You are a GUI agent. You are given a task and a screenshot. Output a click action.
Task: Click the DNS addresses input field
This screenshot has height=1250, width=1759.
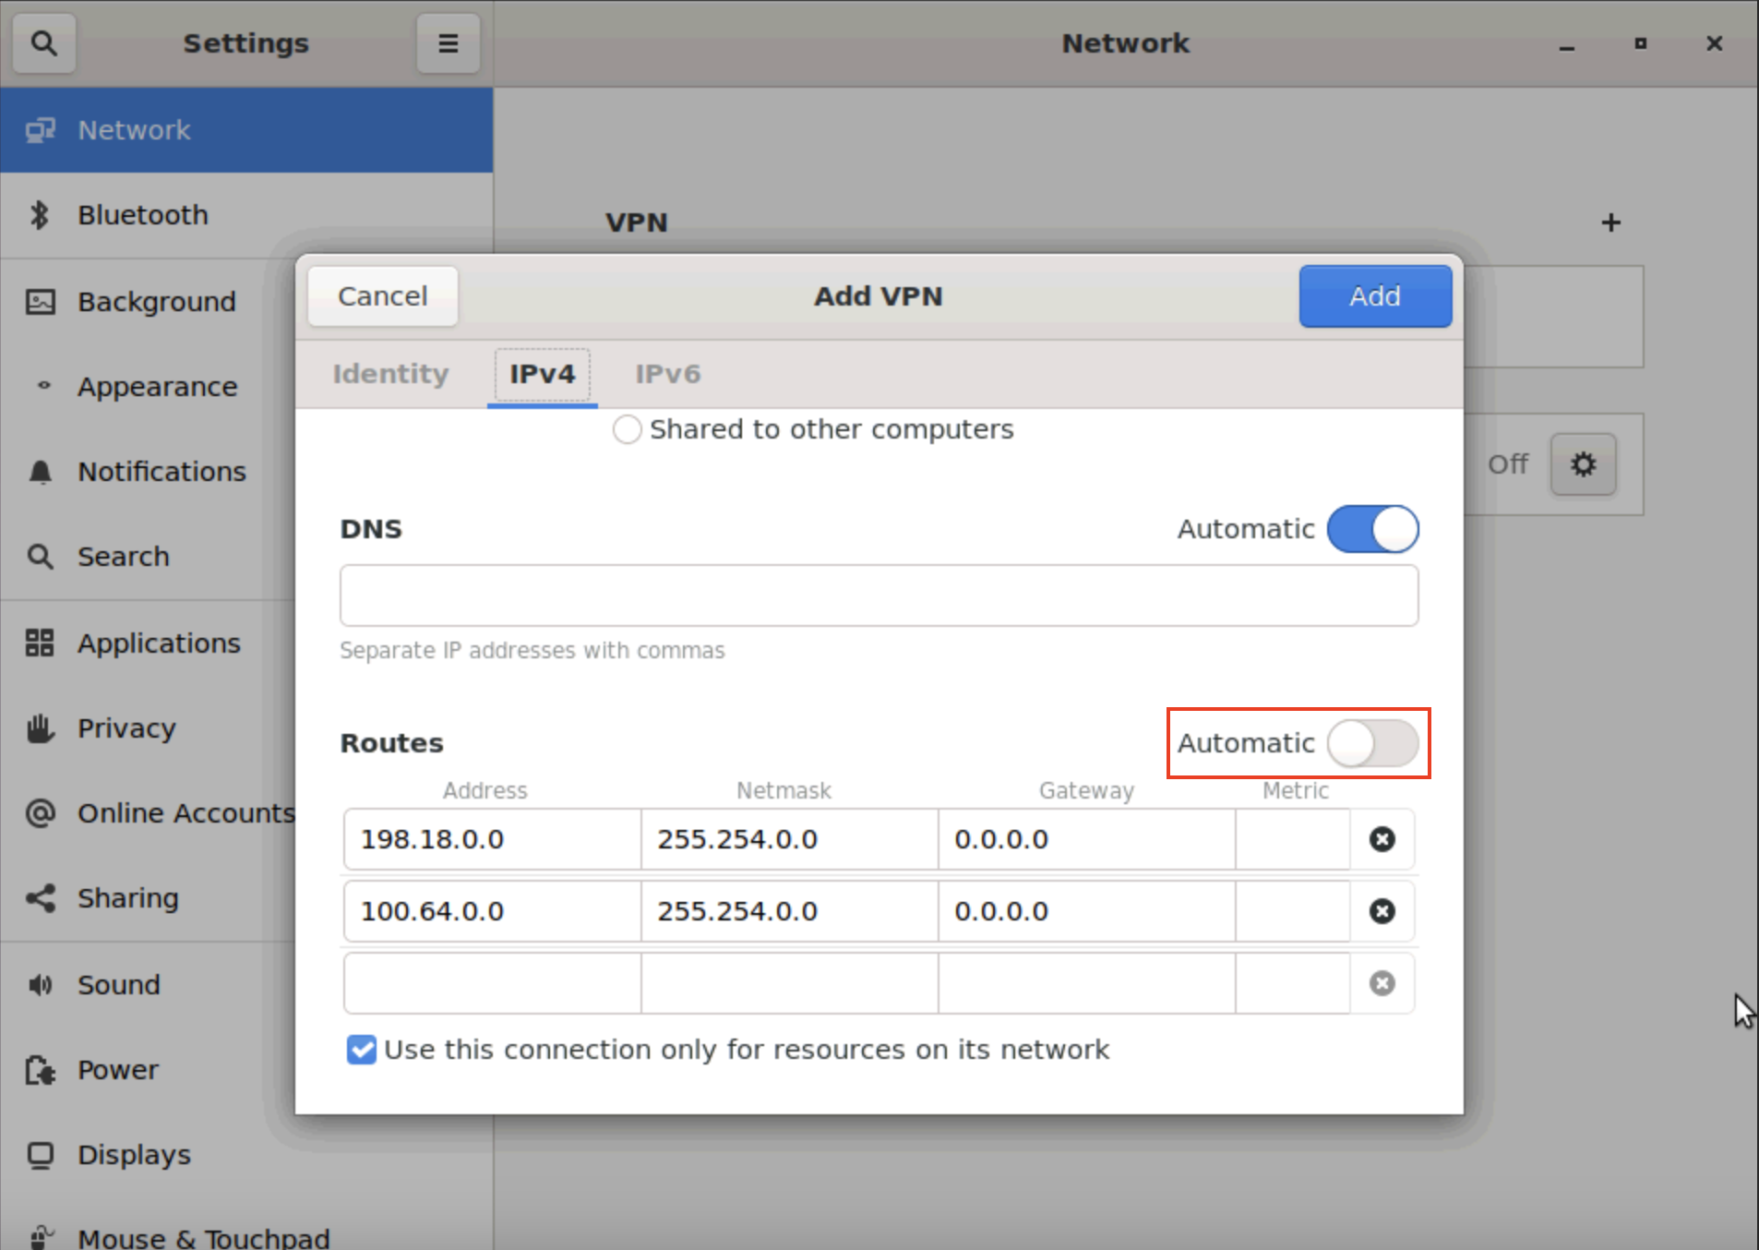coord(879,595)
